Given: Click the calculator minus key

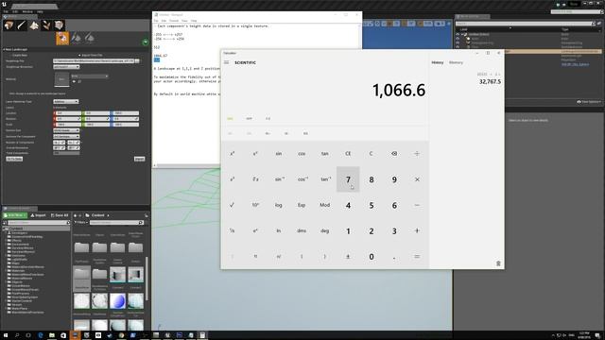Looking at the screenshot, I should pyautogui.click(x=417, y=205).
